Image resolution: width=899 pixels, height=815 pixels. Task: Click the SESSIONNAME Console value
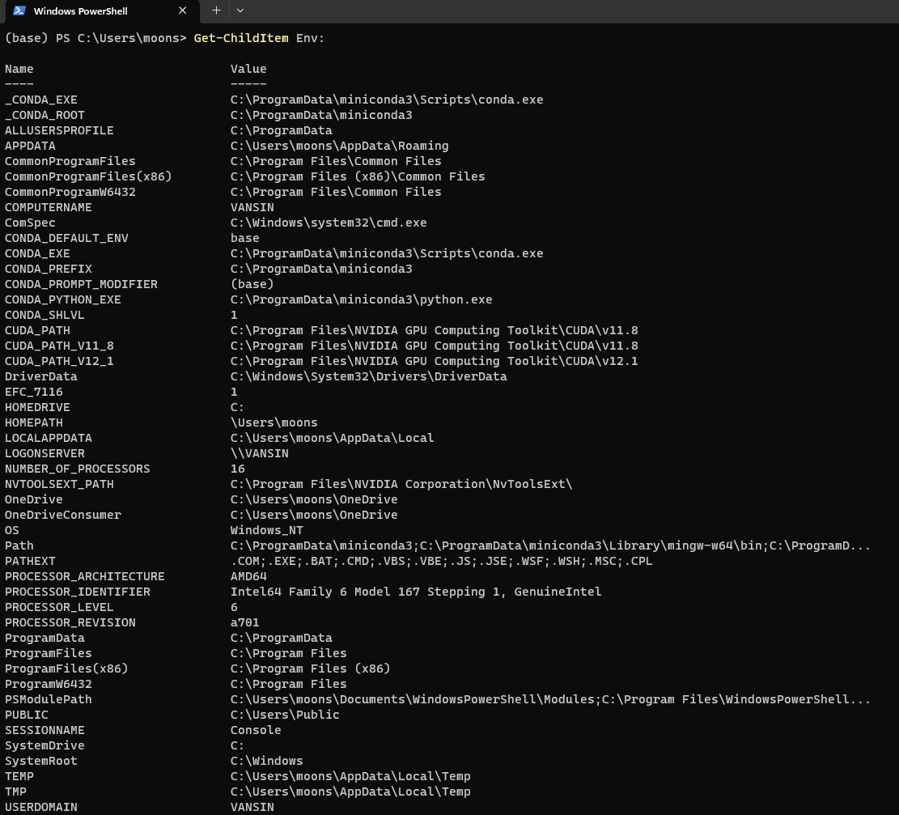click(x=256, y=730)
